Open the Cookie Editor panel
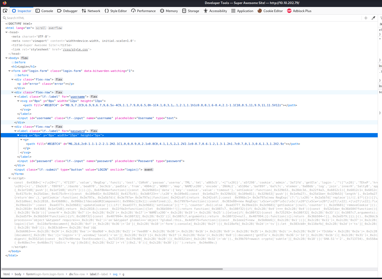 pos(270,11)
